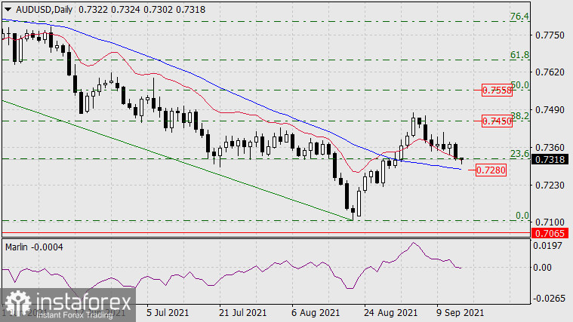Select the 0.7100 price scale value
The height and width of the screenshot is (322, 573).
click(550, 222)
